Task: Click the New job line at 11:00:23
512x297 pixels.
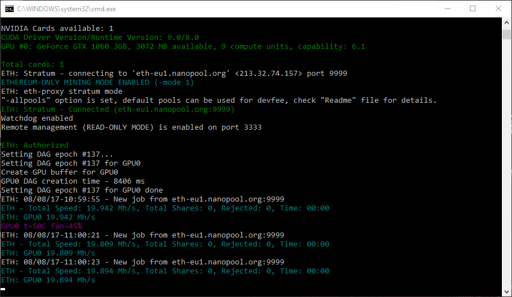Action: pos(143,262)
